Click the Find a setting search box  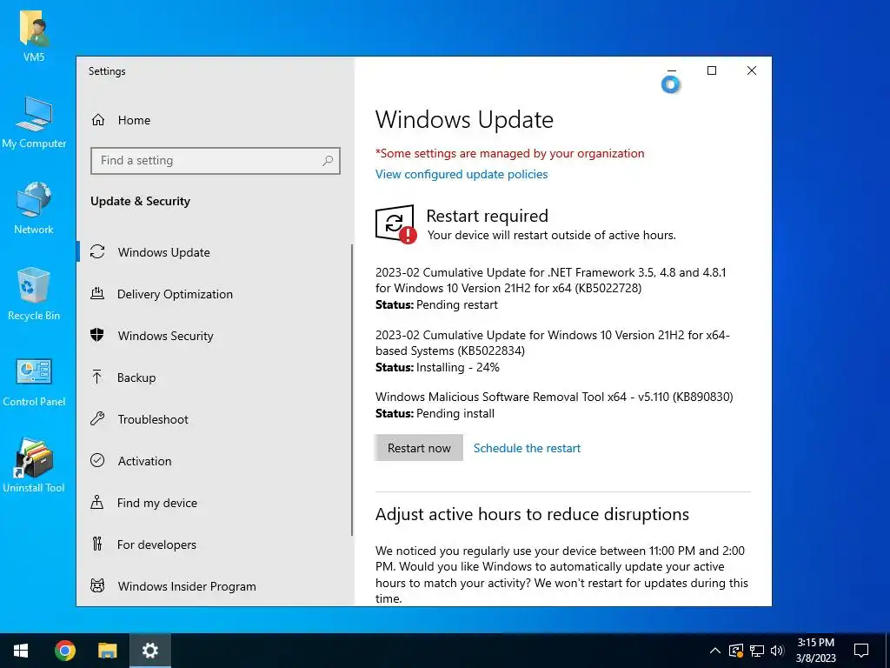point(216,161)
